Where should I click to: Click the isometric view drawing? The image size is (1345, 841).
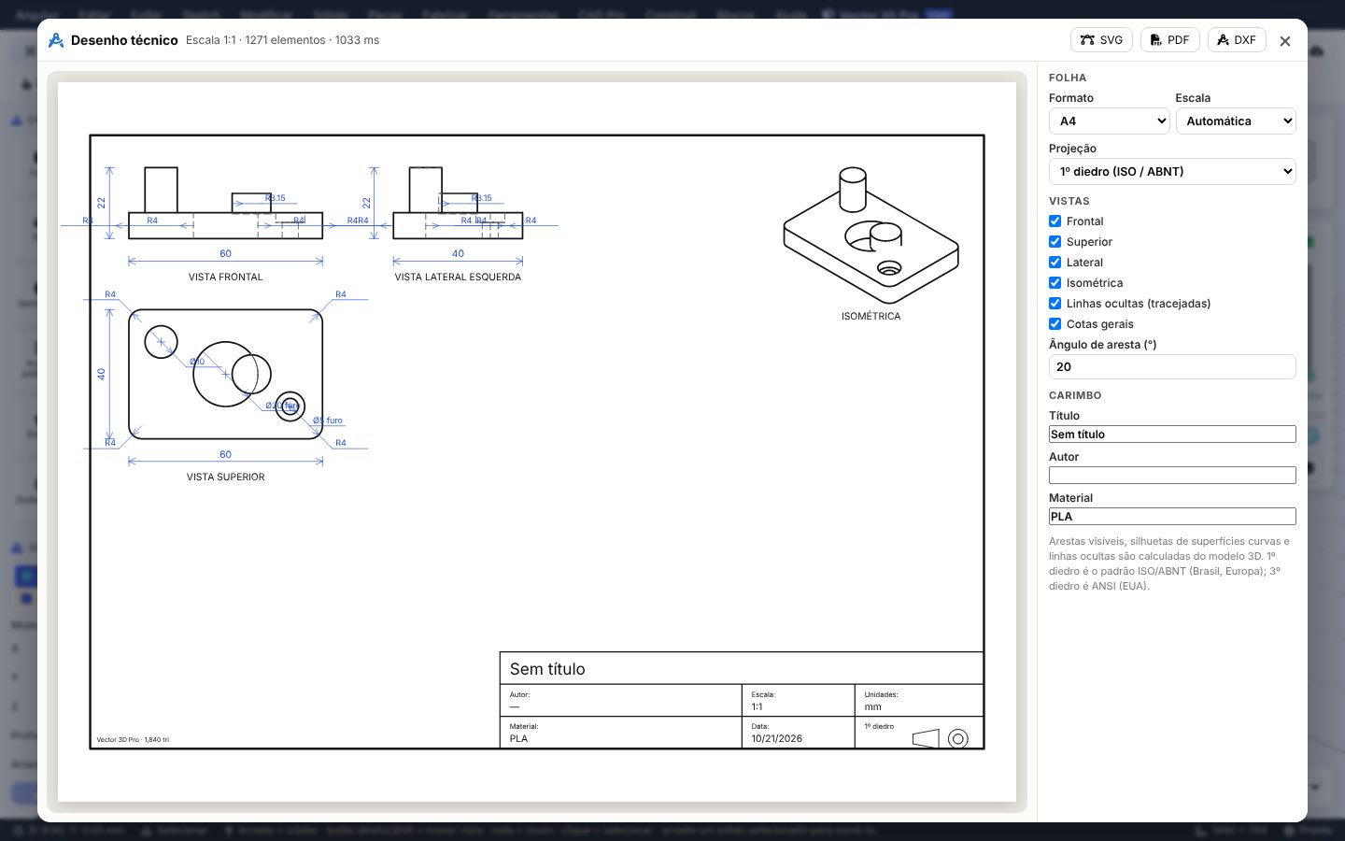[x=871, y=234]
